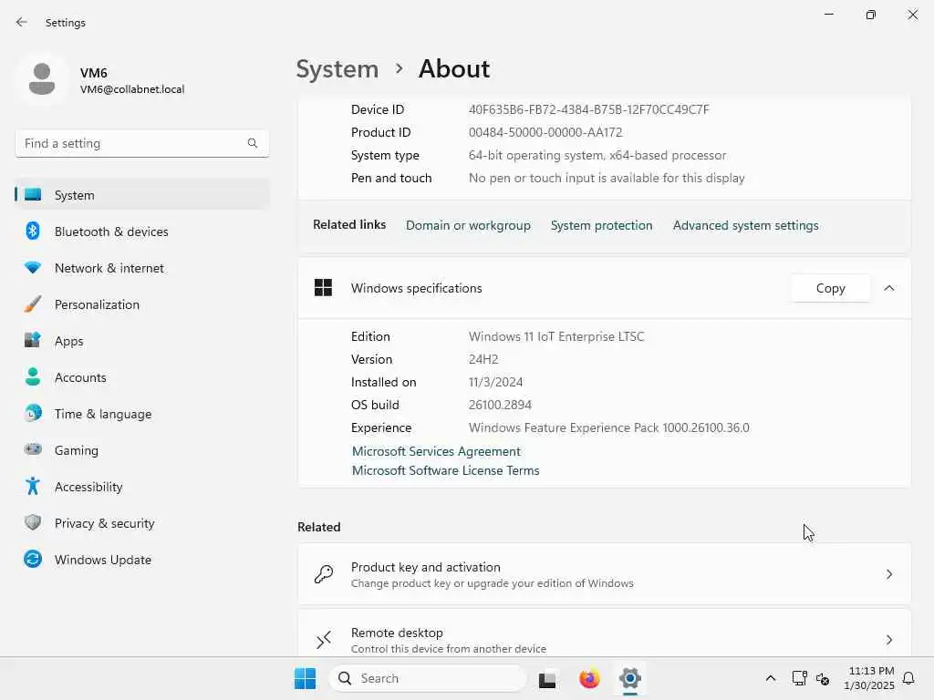Open Domain or workgroup link
934x700 pixels.
(468, 226)
